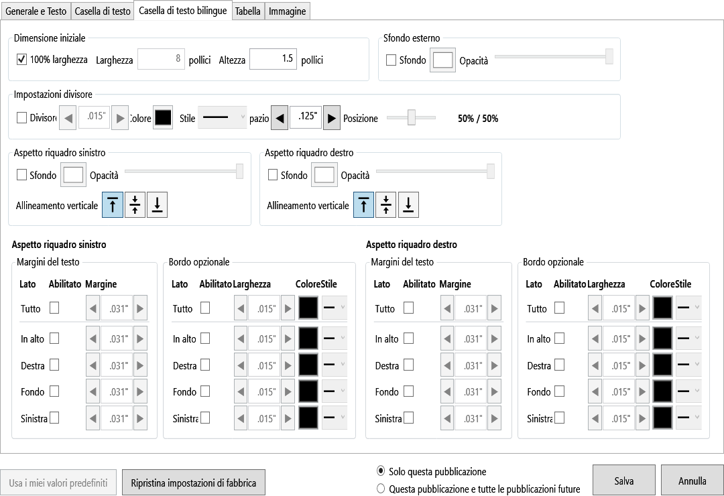724x496 pixels.
Task: Decrease right pane Destra margin arrow
Action: point(447,365)
